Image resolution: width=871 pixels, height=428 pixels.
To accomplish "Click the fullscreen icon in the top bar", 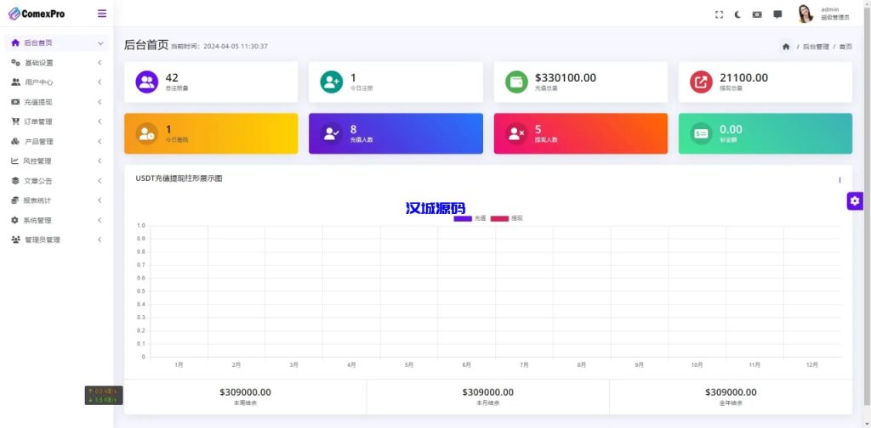I will click(719, 14).
